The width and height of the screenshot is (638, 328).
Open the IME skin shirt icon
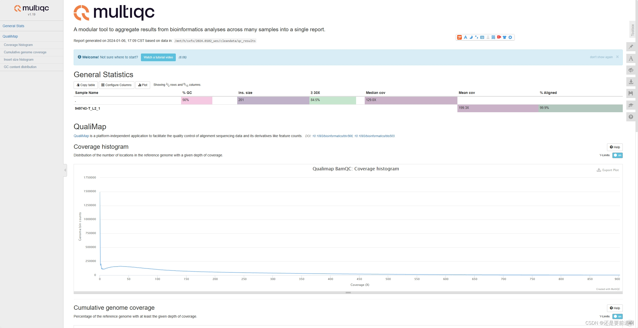(x=505, y=37)
